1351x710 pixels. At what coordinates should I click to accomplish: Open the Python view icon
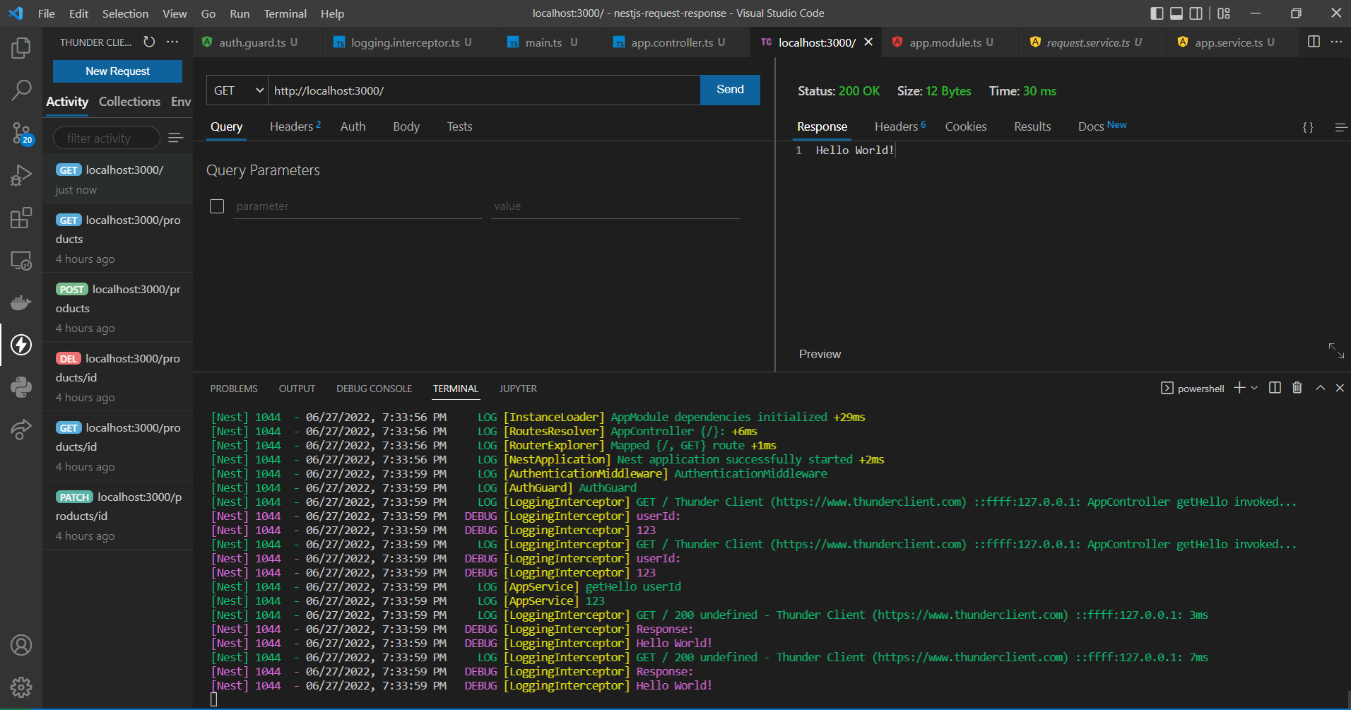21,387
